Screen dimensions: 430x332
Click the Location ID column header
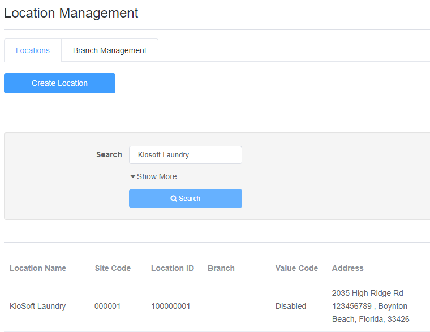[x=173, y=268]
